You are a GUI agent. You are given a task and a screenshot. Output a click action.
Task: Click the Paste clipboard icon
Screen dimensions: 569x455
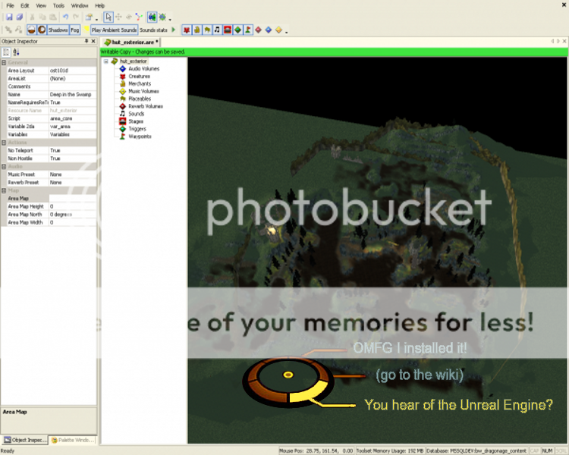53,17
